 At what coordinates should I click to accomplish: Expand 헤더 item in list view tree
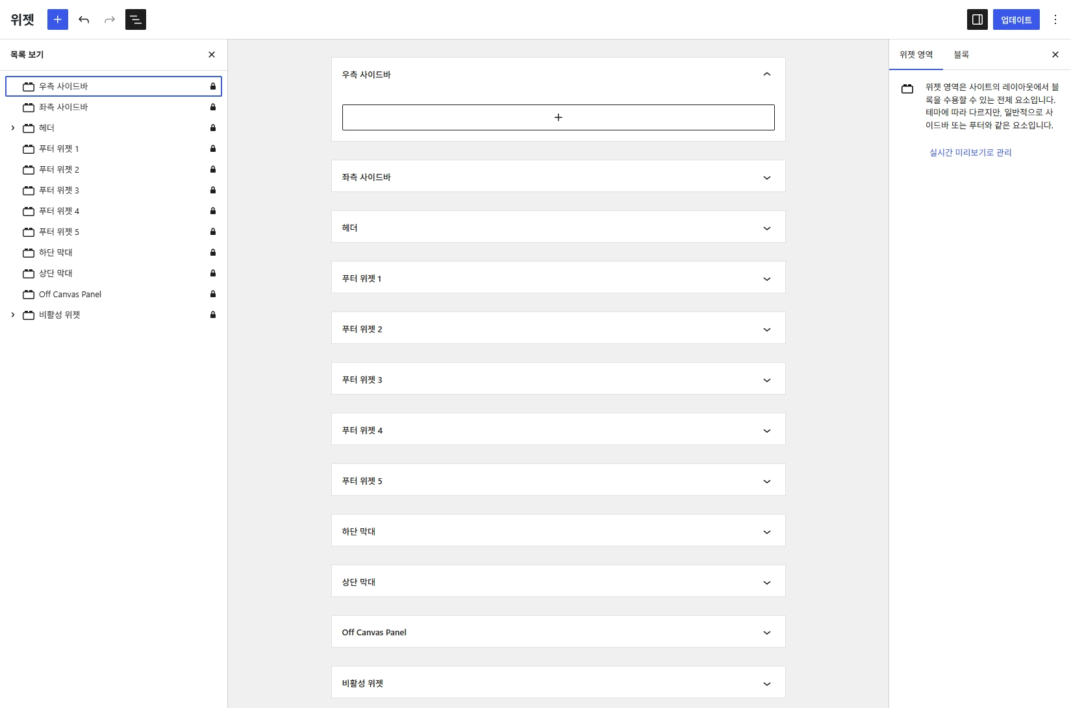point(13,128)
